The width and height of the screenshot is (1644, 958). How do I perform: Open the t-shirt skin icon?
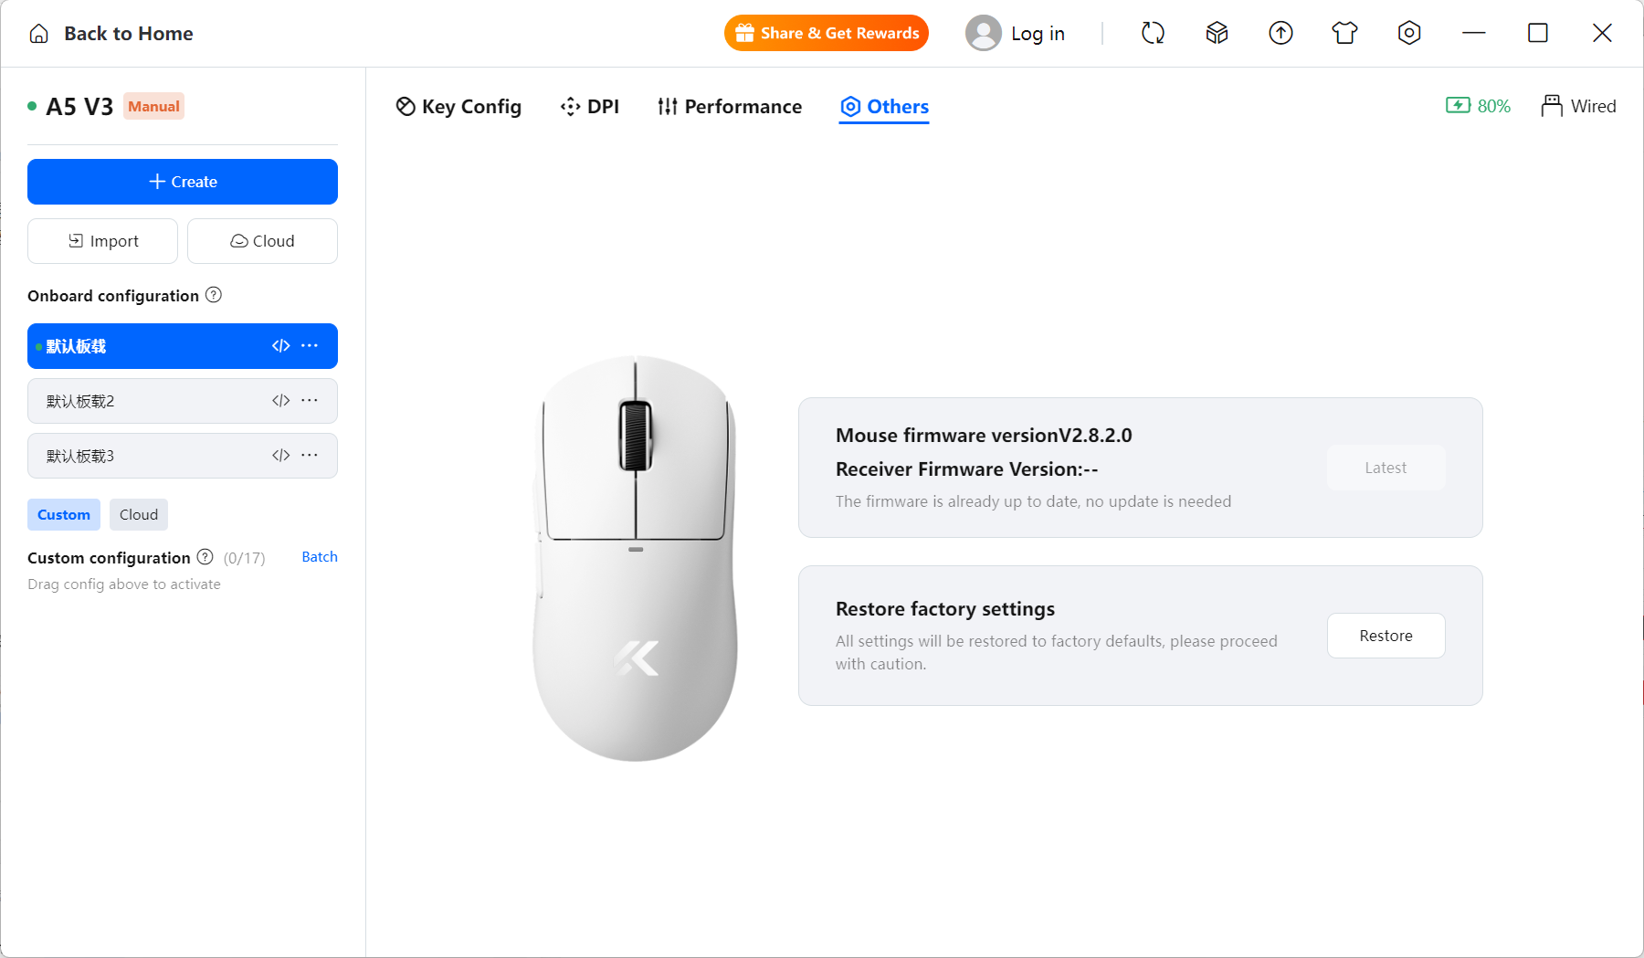click(1344, 34)
